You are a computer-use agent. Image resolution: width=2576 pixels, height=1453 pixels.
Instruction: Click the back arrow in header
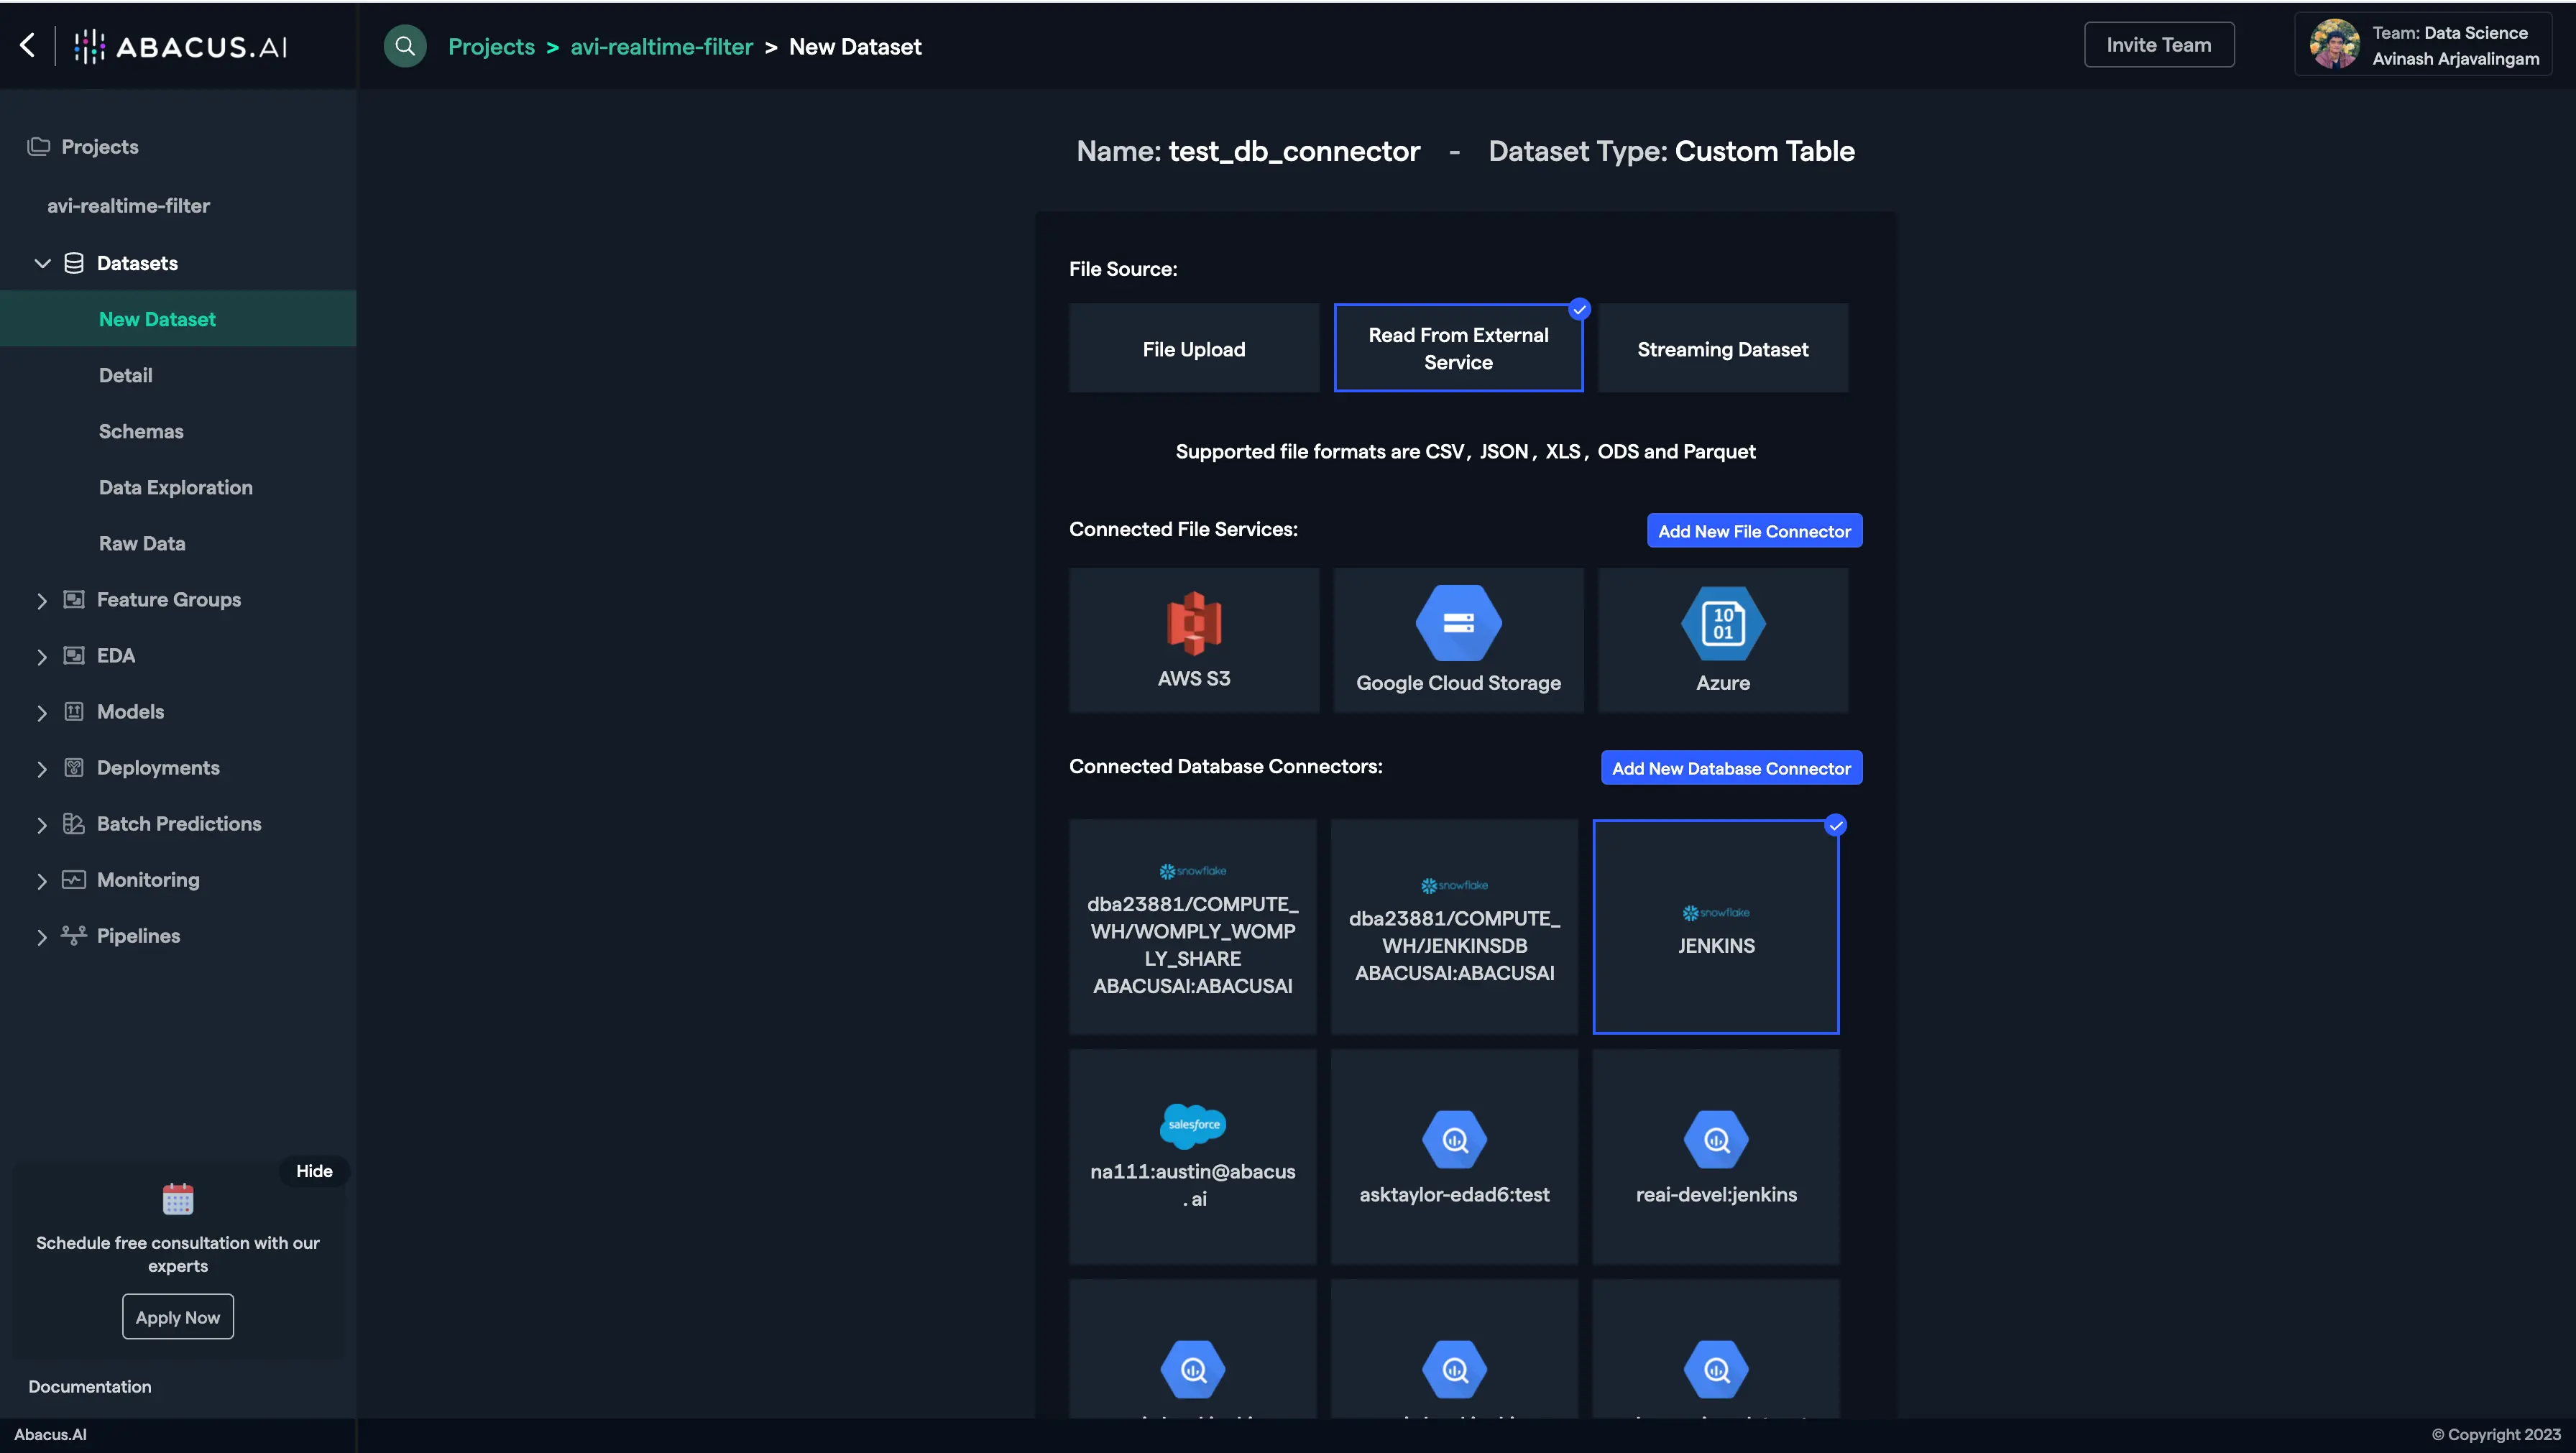28,45
